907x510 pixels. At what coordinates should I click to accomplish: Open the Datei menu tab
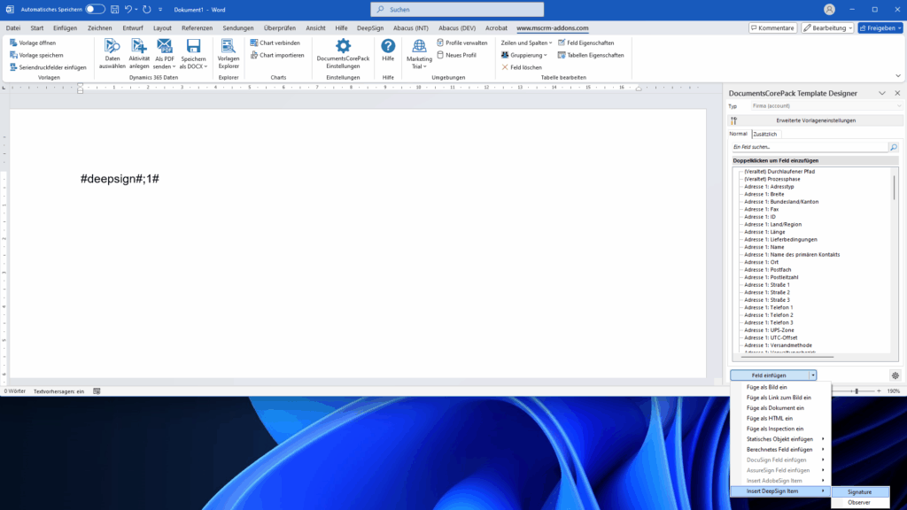click(12, 27)
